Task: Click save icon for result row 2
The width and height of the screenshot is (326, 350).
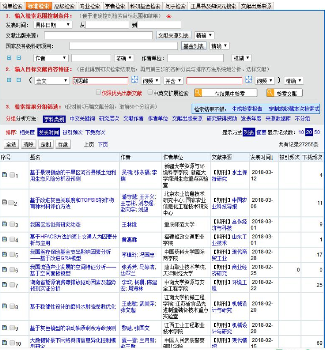Action: pos(4,202)
